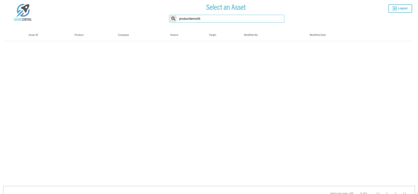Sort by the Company column header
Viewport: 418px width, 194px height.
pos(123,35)
